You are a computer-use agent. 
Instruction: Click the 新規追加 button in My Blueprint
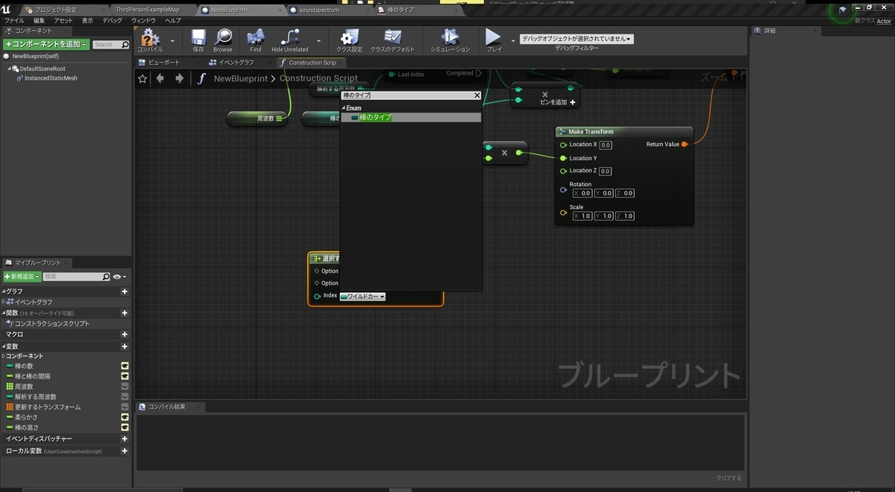click(x=22, y=277)
